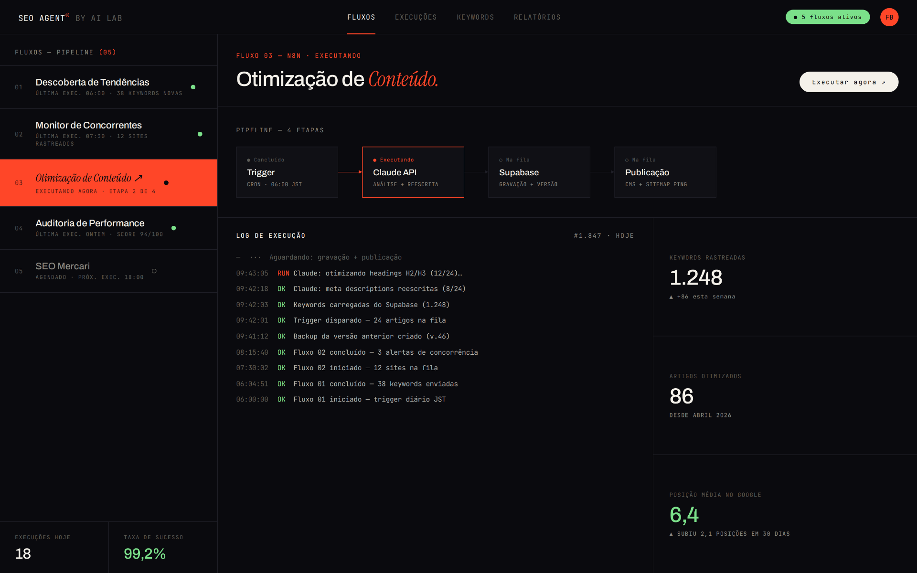Image resolution: width=917 pixels, height=573 pixels.
Task: Click the Executar agora button
Action: 849,82
